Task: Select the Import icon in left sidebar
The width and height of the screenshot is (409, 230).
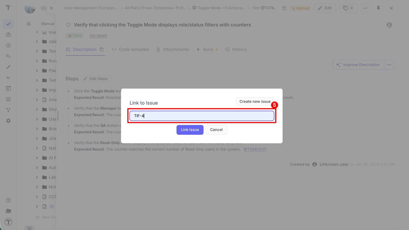Action: [x=8, y=88]
